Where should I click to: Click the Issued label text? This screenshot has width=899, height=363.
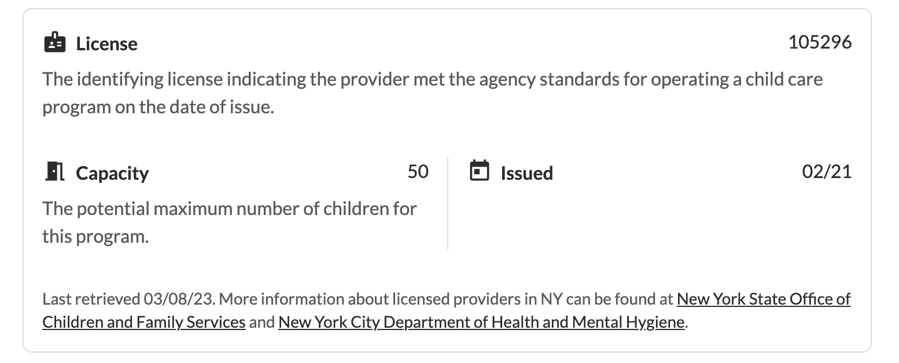pyautogui.click(x=526, y=173)
